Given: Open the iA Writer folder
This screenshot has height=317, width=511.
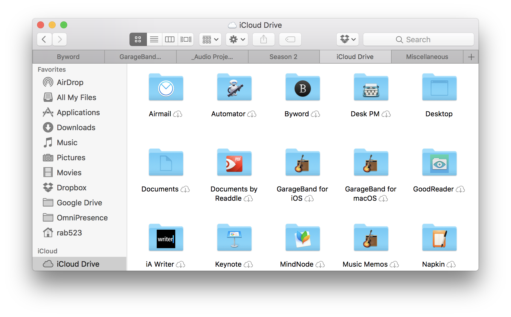Looking at the screenshot, I should pyautogui.click(x=166, y=238).
